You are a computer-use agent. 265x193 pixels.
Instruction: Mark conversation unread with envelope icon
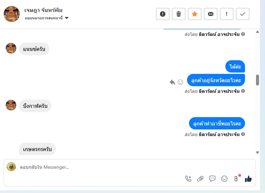pos(211,14)
